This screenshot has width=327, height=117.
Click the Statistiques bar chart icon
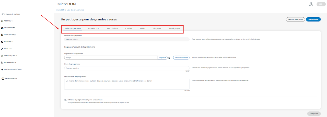click(x=2, y=55)
